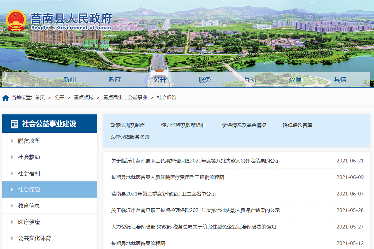Open the 服务 navigation menu
The width and height of the screenshot is (374, 249).
click(205, 80)
